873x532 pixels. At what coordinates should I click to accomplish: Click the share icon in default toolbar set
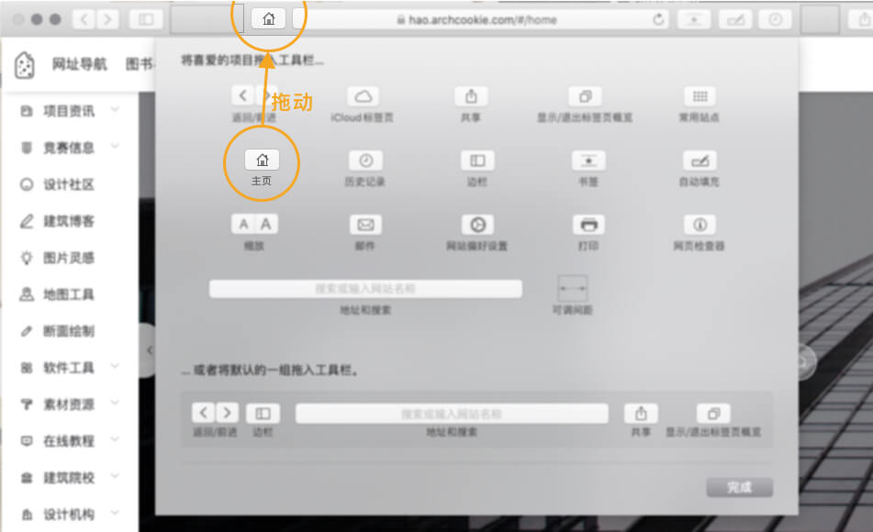641,414
